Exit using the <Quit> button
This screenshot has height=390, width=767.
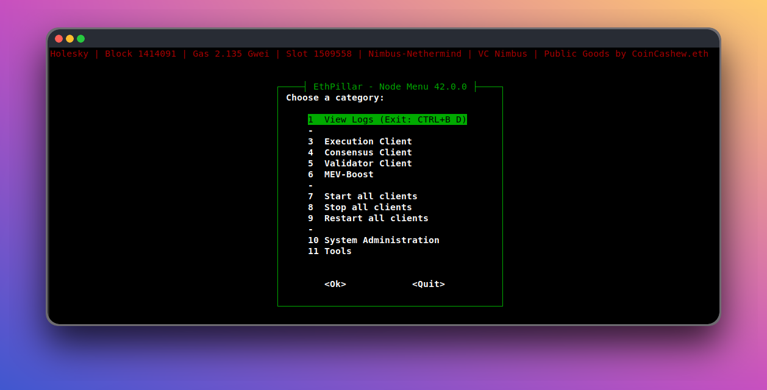click(x=429, y=284)
